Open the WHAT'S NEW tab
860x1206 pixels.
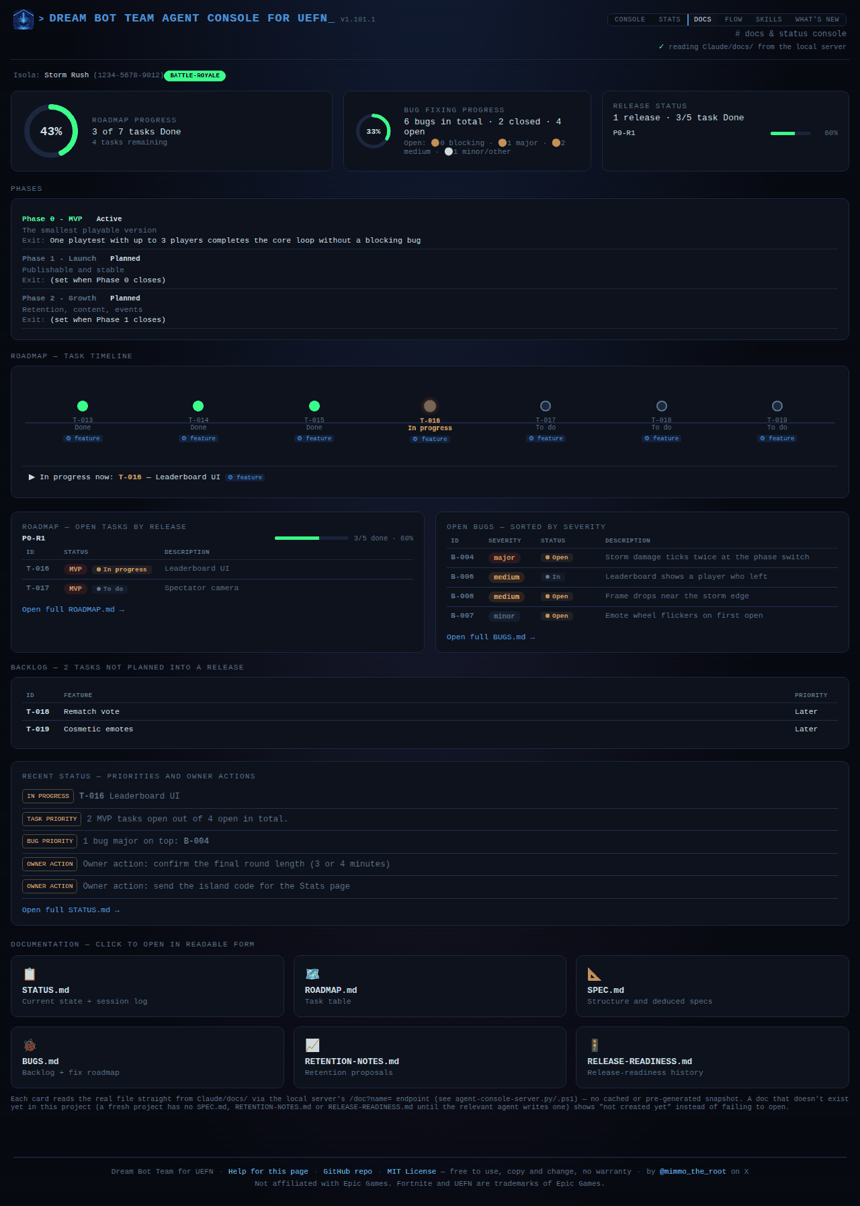tap(817, 19)
